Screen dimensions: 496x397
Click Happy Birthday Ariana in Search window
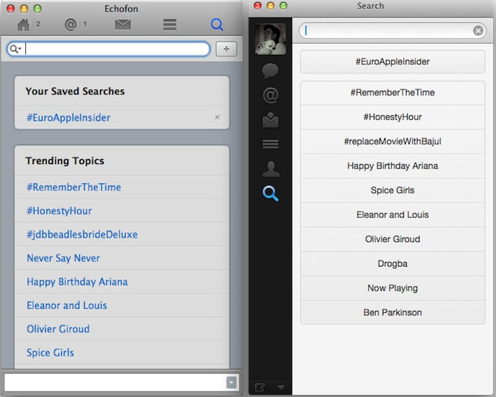[392, 166]
